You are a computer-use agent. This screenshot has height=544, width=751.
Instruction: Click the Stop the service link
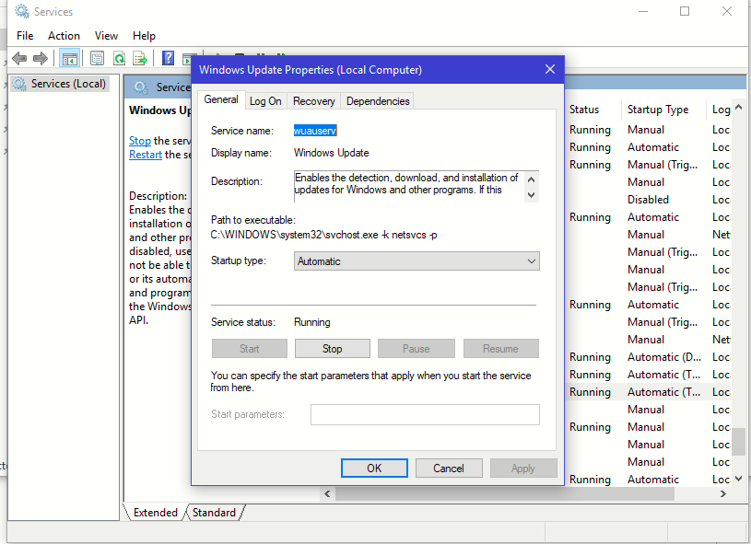140,141
